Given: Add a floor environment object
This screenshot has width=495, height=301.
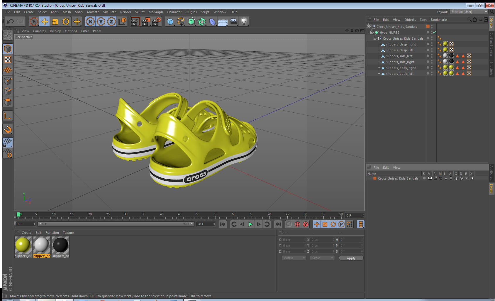Looking at the screenshot, I should coord(223,21).
